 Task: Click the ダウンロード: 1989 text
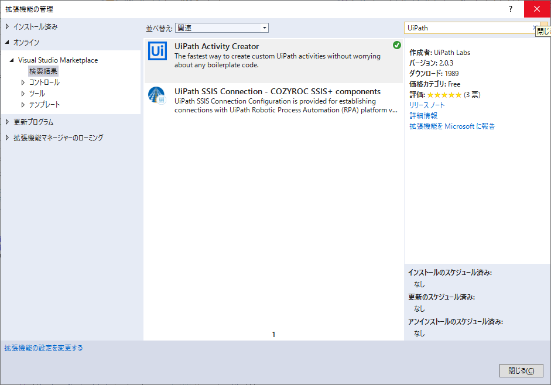coord(434,73)
